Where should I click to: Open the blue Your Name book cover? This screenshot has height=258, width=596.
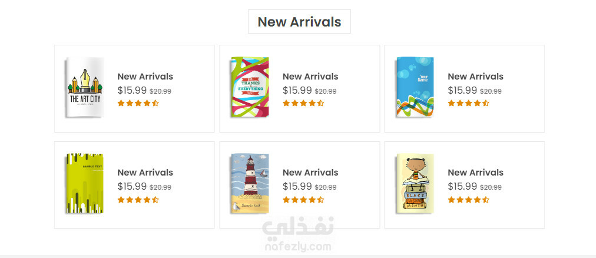(415, 87)
